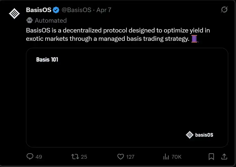Open the BasisOS display name link
236x167 pixels.
pyautogui.click(x=38, y=10)
